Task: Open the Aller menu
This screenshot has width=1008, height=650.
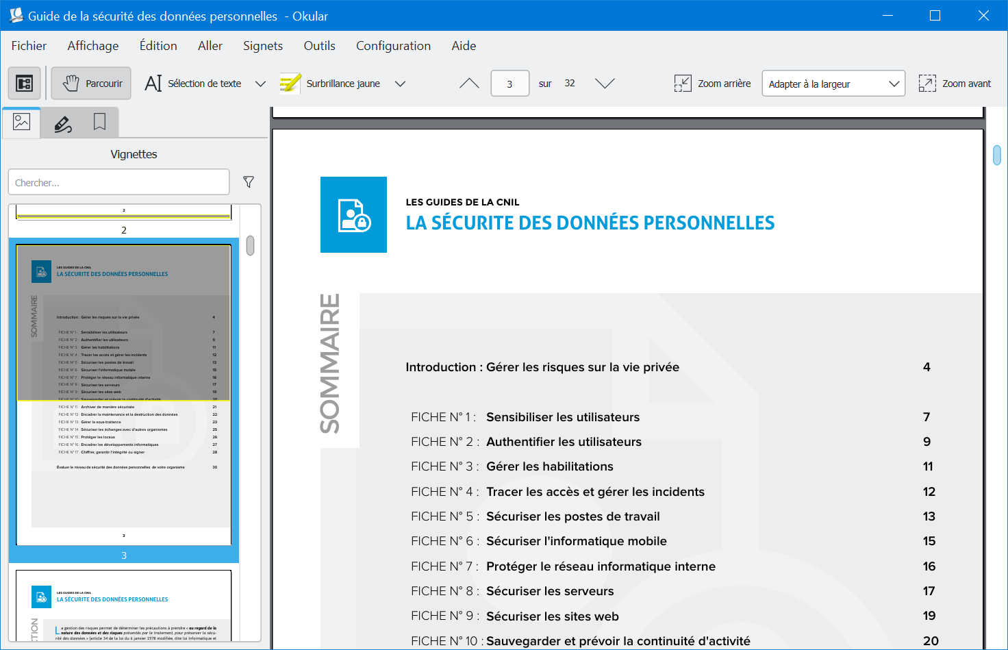Action: coord(210,46)
